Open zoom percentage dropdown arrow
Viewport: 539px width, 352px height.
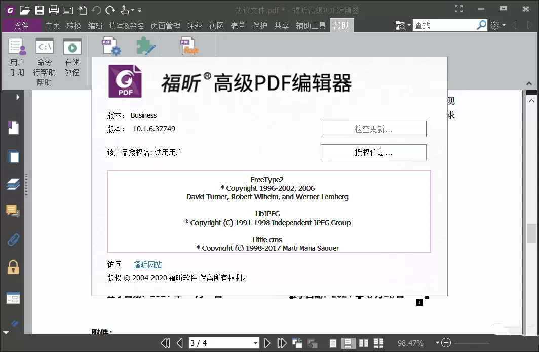(x=437, y=343)
